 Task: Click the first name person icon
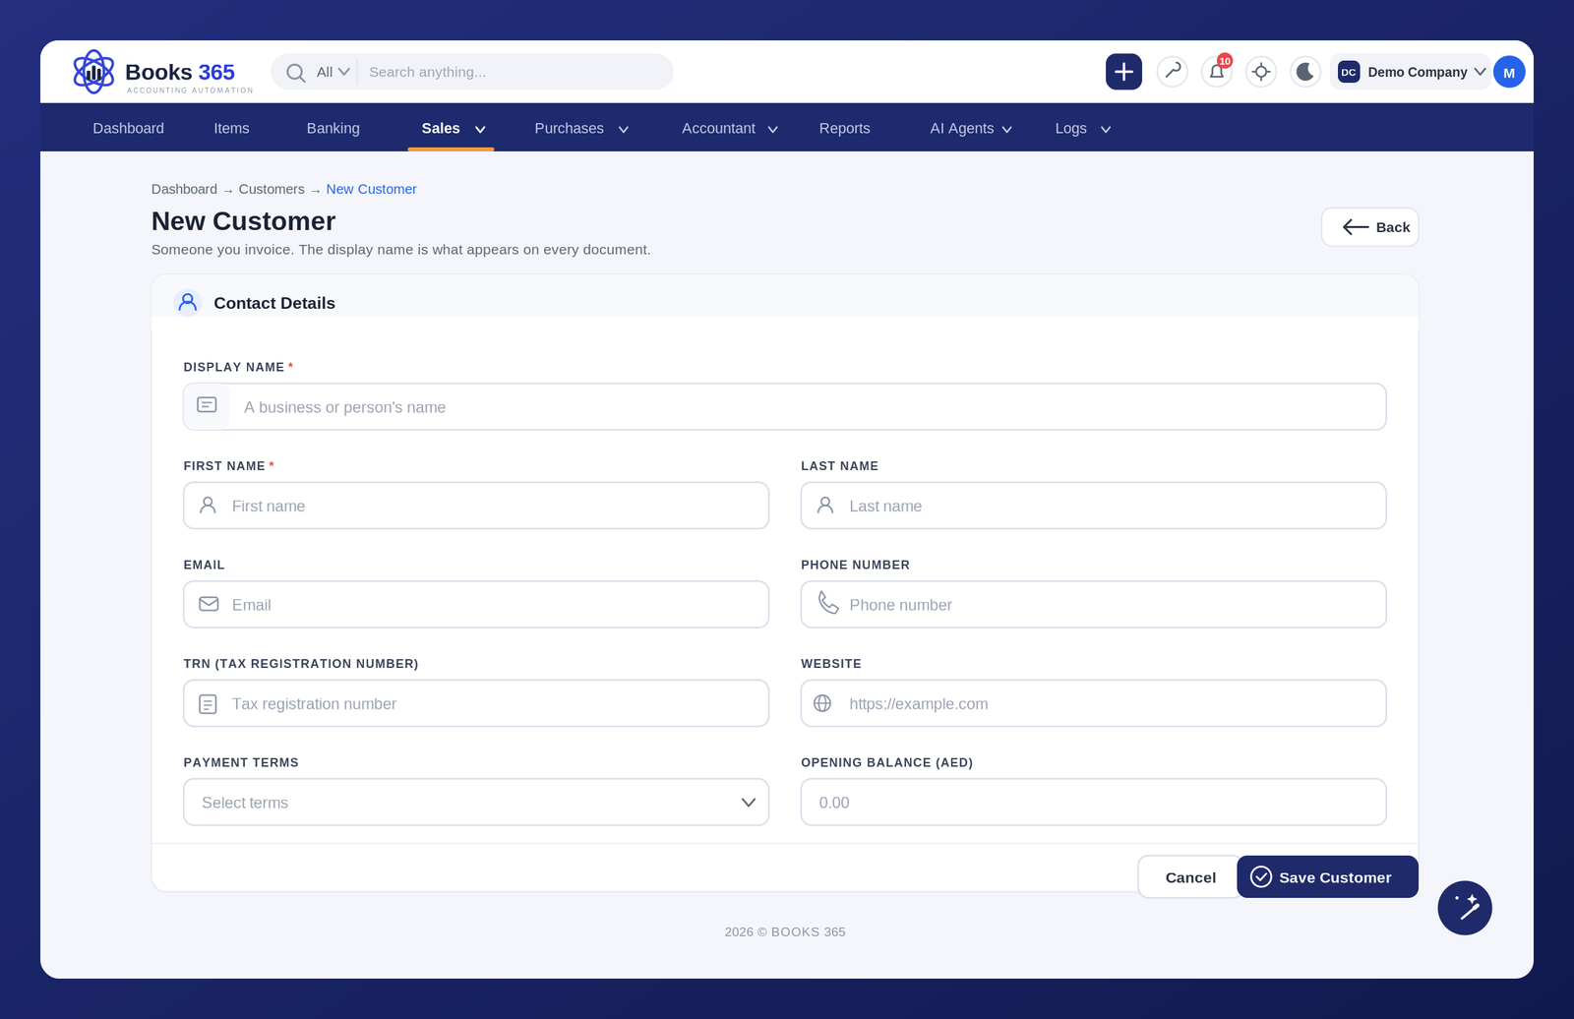click(x=208, y=506)
